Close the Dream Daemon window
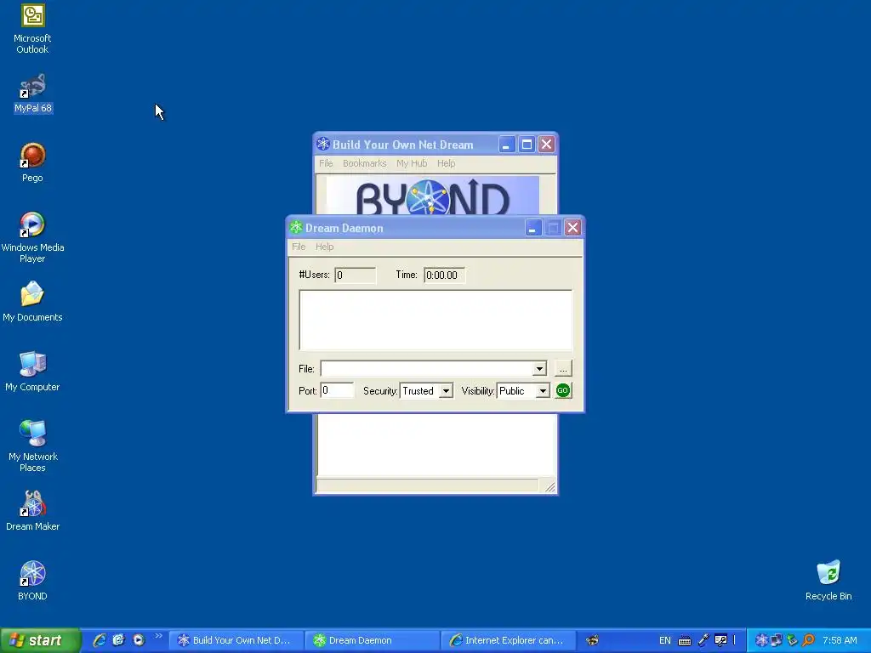This screenshot has height=653, width=871. tap(572, 228)
